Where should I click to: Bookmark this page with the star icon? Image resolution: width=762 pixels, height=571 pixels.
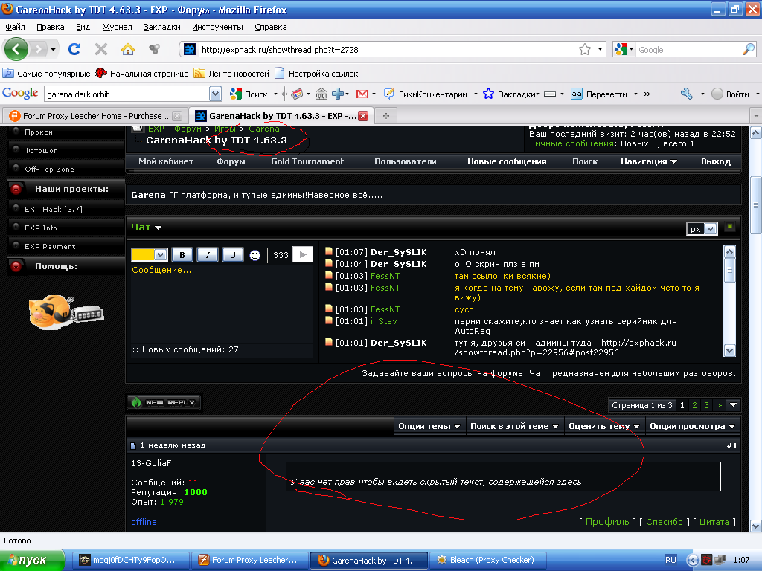point(585,50)
